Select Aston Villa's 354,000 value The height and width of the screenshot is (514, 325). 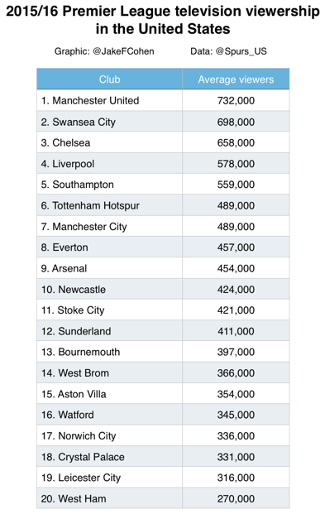pos(236,394)
